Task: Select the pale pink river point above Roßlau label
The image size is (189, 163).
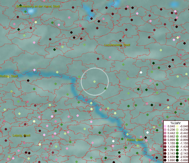Action: [x=34, y=70]
